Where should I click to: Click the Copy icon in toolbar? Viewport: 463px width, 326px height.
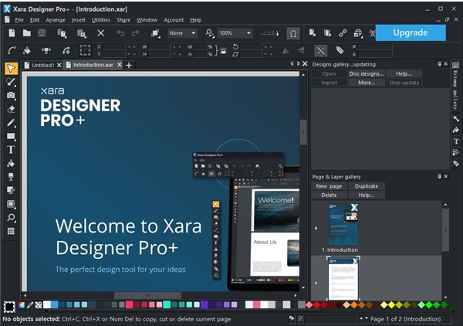click(x=62, y=33)
